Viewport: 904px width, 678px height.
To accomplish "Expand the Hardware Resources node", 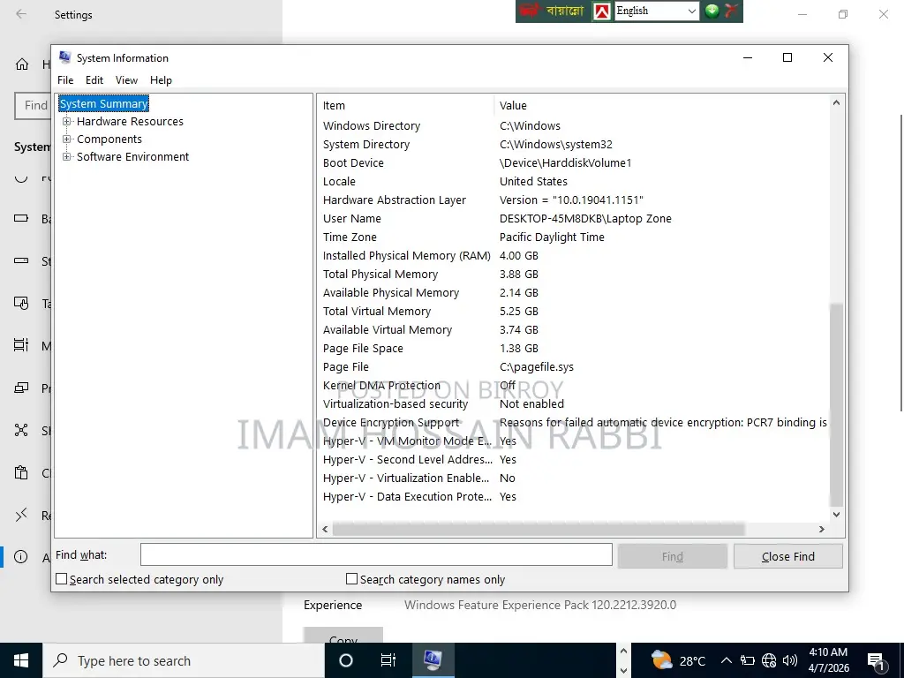I will click(67, 122).
